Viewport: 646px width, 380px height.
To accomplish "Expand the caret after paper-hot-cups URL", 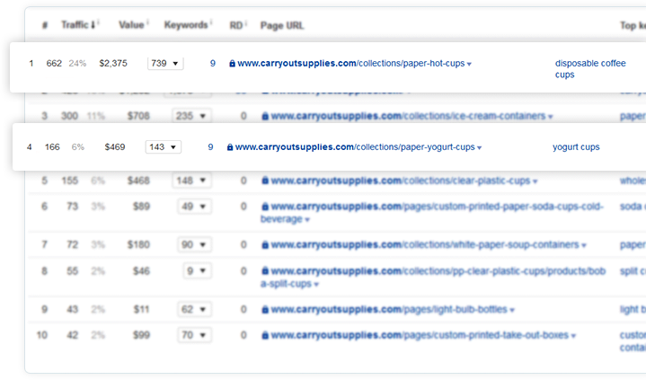I will coord(469,65).
